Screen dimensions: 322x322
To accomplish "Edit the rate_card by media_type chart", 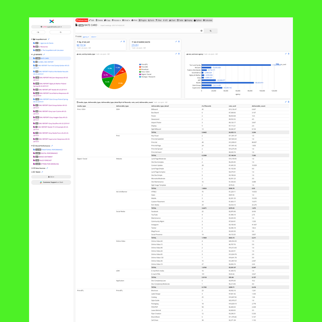I will pos(176,54).
